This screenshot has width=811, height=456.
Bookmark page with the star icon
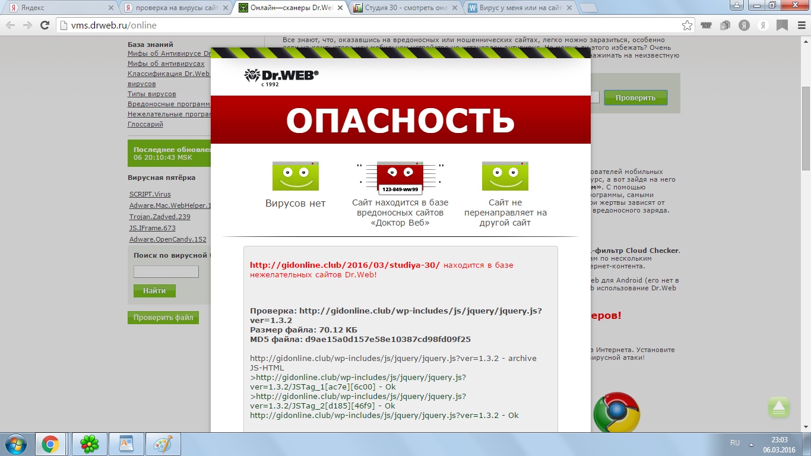tap(687, 26)
